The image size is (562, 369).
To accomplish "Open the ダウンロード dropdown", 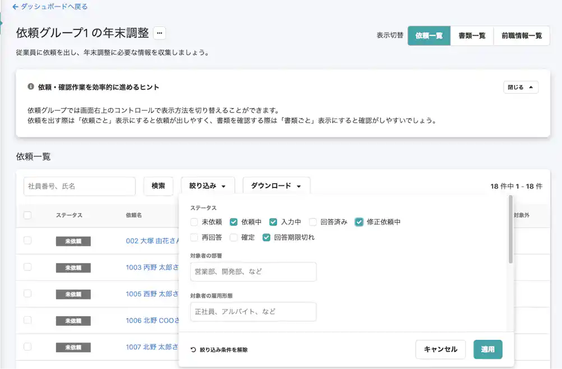I will (x=276, y=185).
